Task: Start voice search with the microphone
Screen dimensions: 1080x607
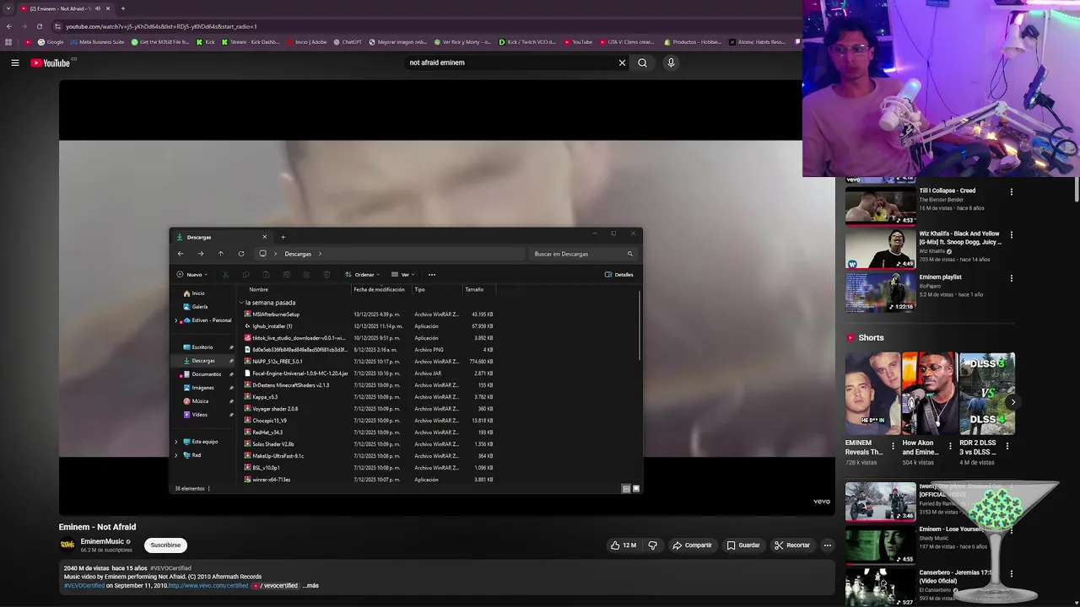Action: [x=671, y=62]
